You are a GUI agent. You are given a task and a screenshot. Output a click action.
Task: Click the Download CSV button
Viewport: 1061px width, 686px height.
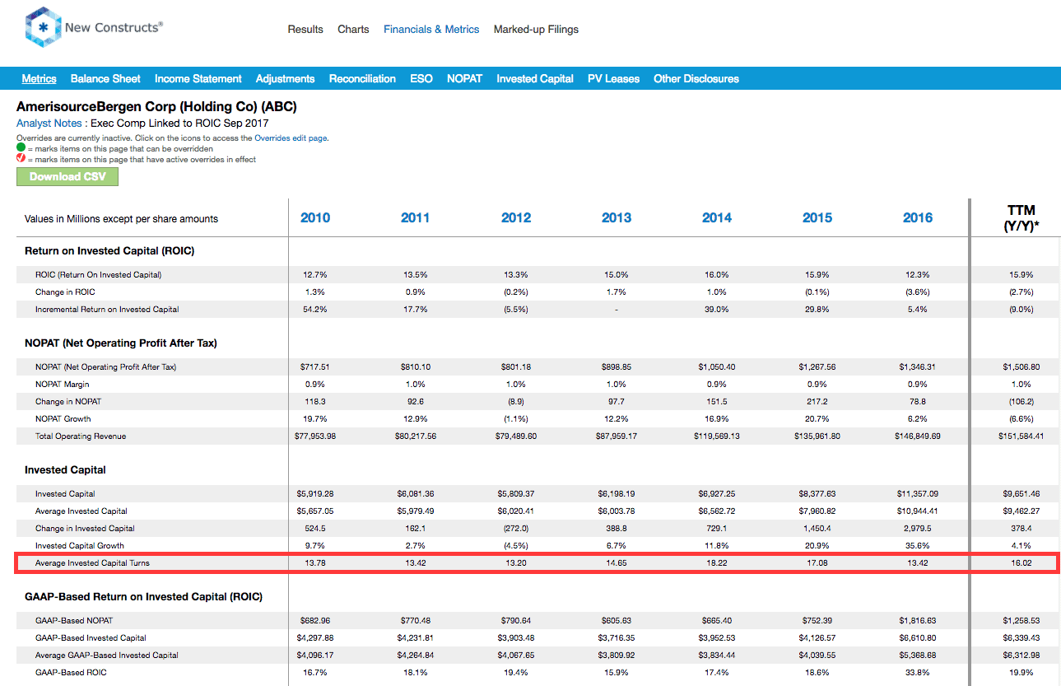tap(67, 176)
